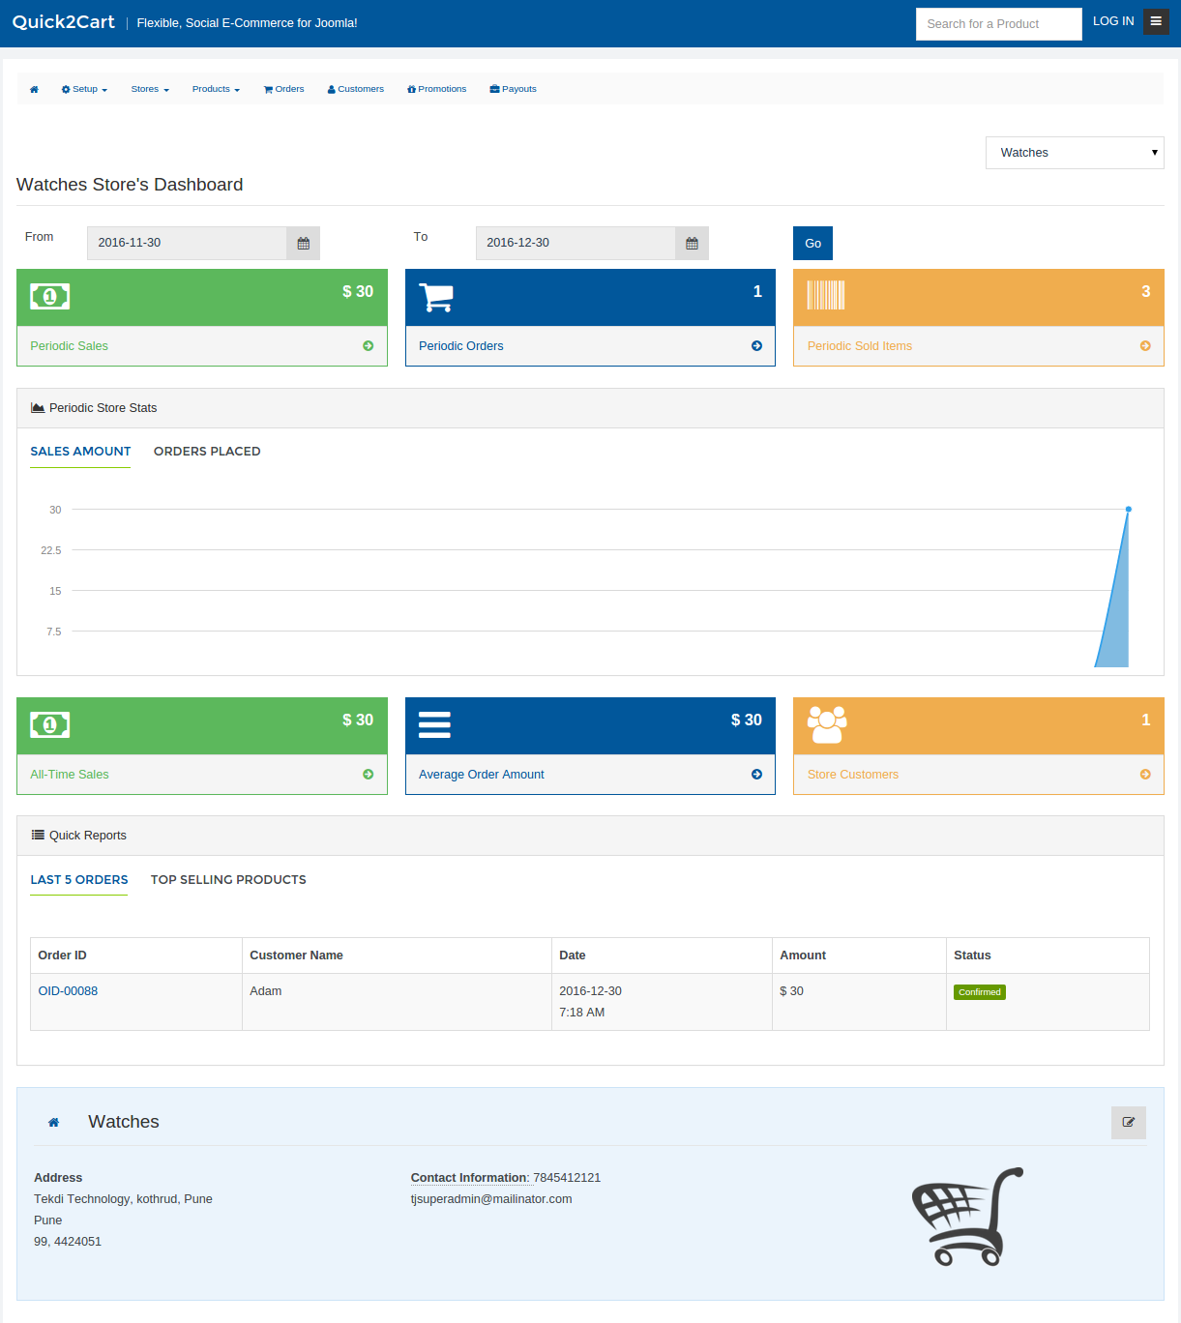
Task: Click the Go button
Action: pos(812,244)
